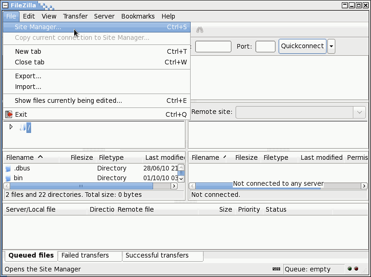Click the red Exit icon in File menu
371x277 pixels.
click(9, 114)
